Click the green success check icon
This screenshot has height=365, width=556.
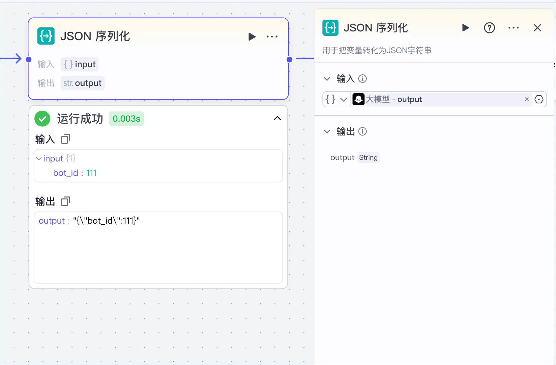click(x=42, y=119)
